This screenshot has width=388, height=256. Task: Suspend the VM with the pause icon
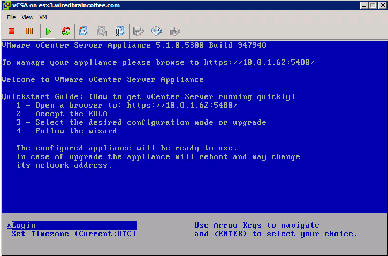coord(29,31)
